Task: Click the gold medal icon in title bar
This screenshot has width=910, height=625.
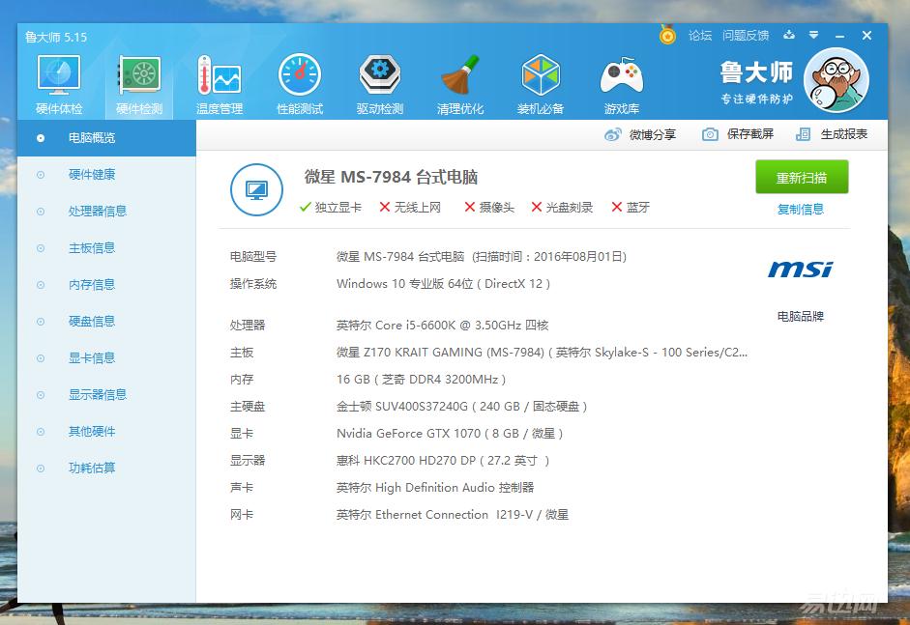Action: pyautogui.click(x=667, y=36)
